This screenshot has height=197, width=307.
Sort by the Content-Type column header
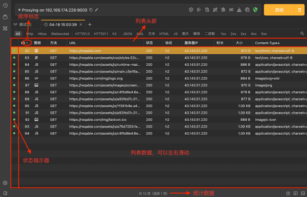[267, 43]
